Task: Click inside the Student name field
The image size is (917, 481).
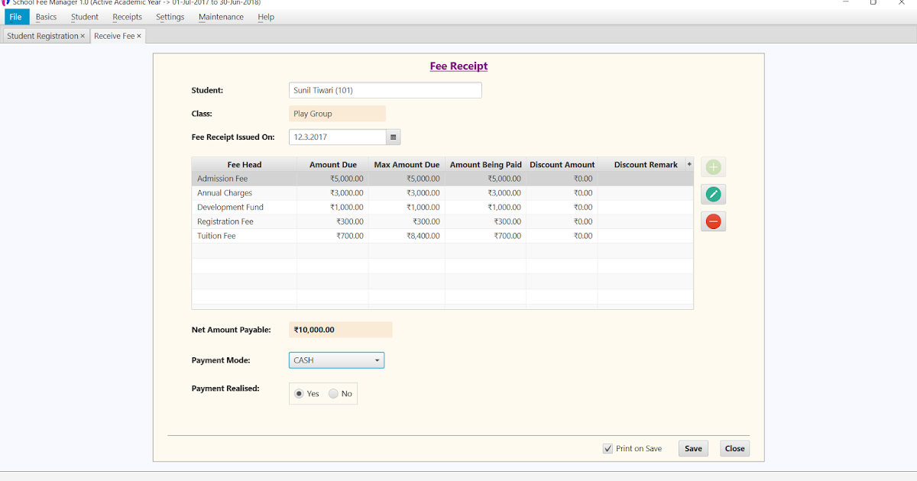Action: [x=384, y=90]
